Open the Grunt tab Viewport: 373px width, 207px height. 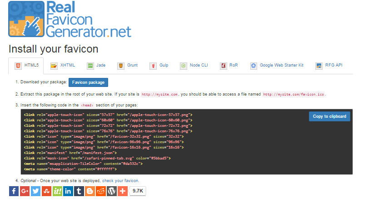(x=127, y=65)
